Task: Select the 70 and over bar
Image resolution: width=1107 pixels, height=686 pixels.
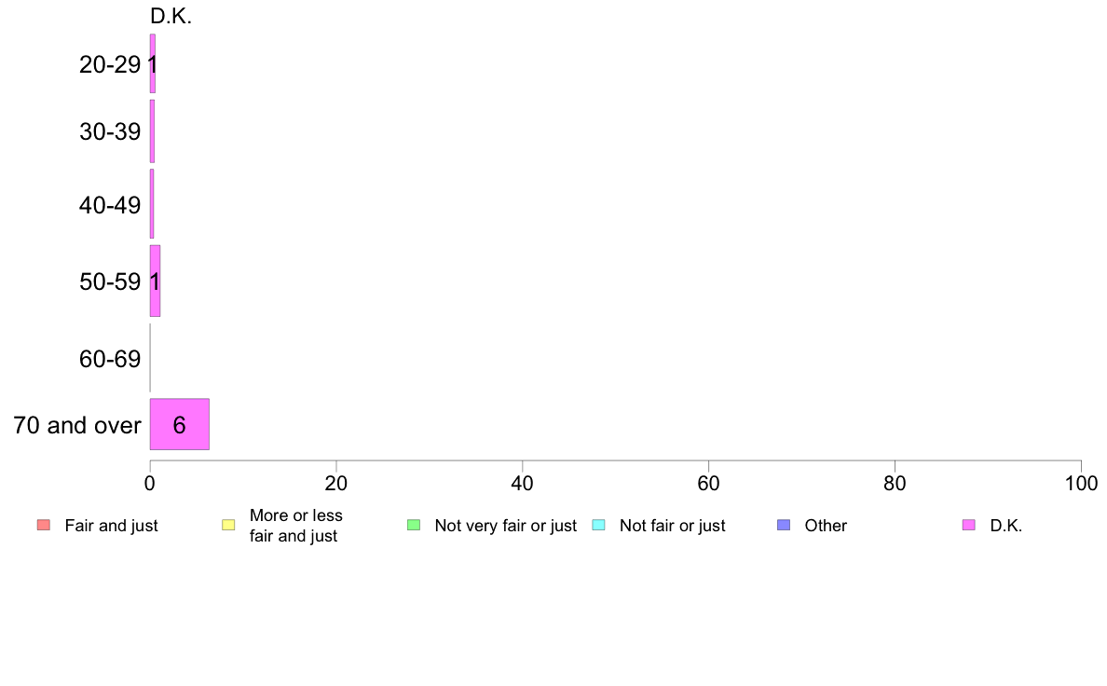Action: pos(179,424)
